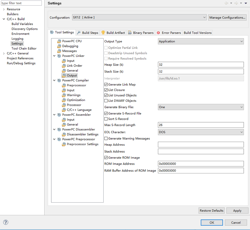Viewport: 250px width, 230px height.
Task: Switch to the Error Parsers tab
Action: point(169,33)
